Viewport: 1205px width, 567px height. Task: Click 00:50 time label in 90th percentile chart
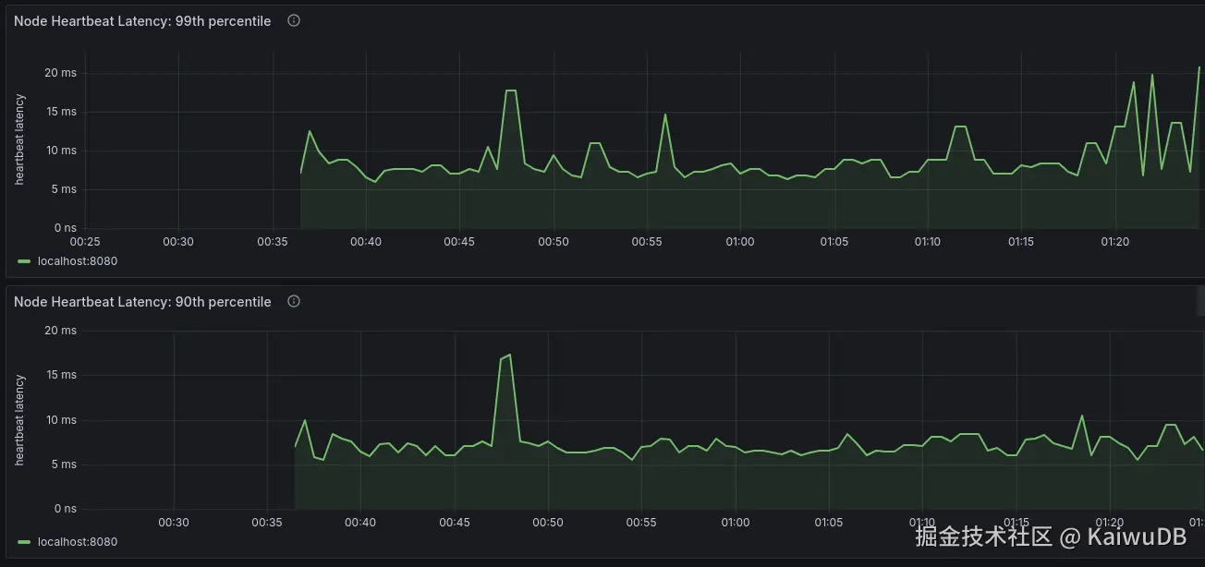(x=548, y=523)
